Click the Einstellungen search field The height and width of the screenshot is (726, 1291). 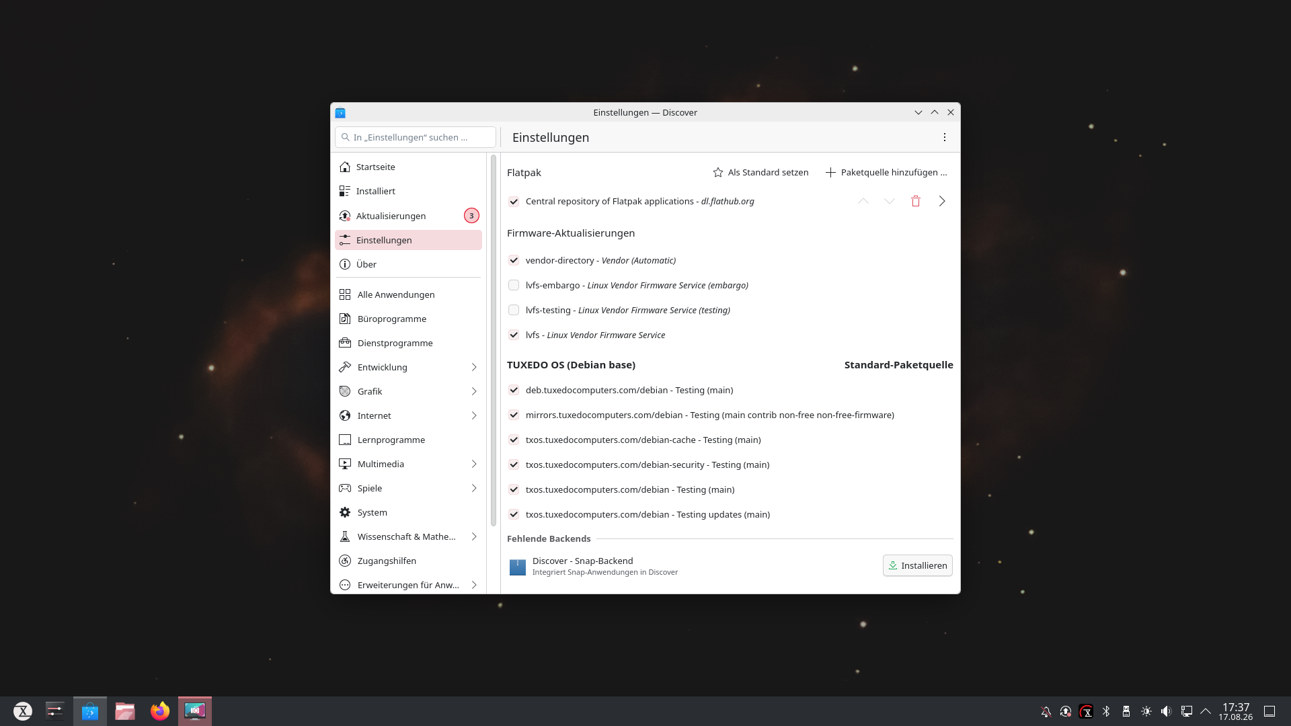(416, 137)
